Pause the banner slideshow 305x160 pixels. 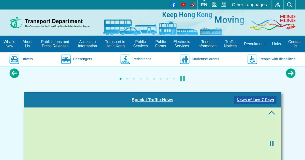[182, 79]
